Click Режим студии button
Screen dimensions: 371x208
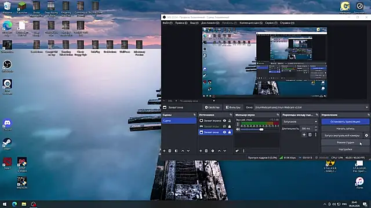coord(345,143)
